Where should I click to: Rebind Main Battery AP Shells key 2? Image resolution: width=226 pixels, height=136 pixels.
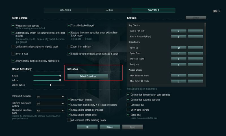(x=179, y=81)
